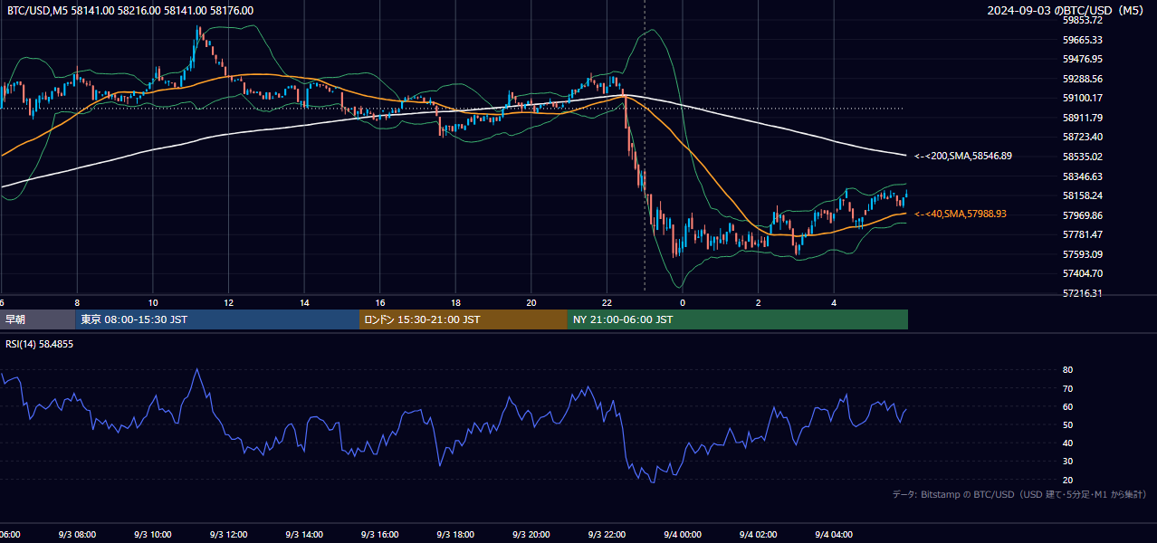Click price axis value 58535.02

tap(1083, 157)
